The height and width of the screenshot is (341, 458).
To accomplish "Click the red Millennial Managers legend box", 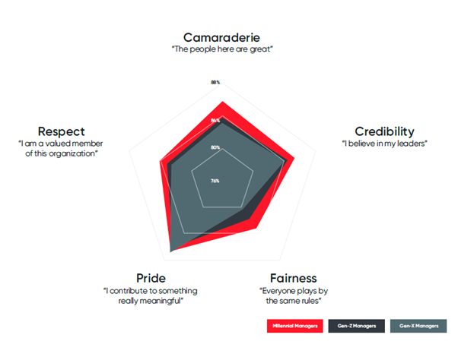I will [294, 326].
